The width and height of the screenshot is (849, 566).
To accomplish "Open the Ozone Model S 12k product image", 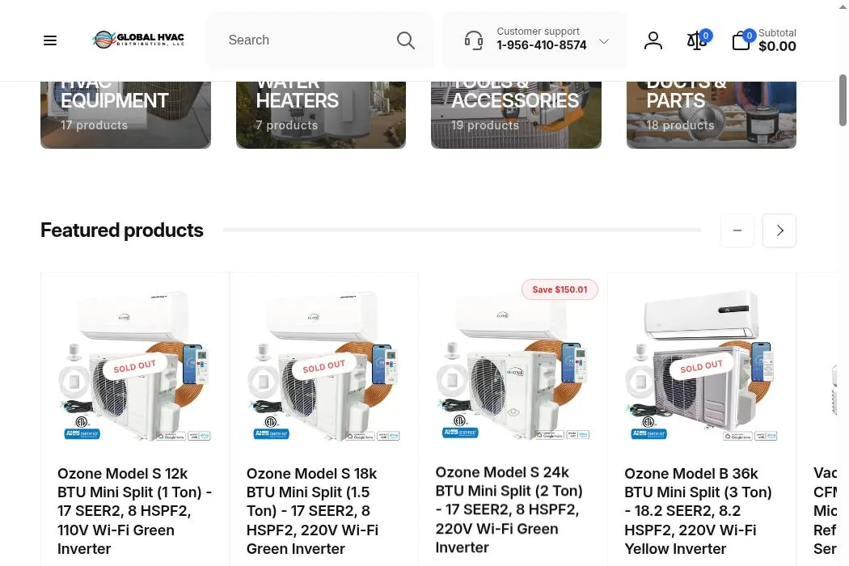I will 135,365.
